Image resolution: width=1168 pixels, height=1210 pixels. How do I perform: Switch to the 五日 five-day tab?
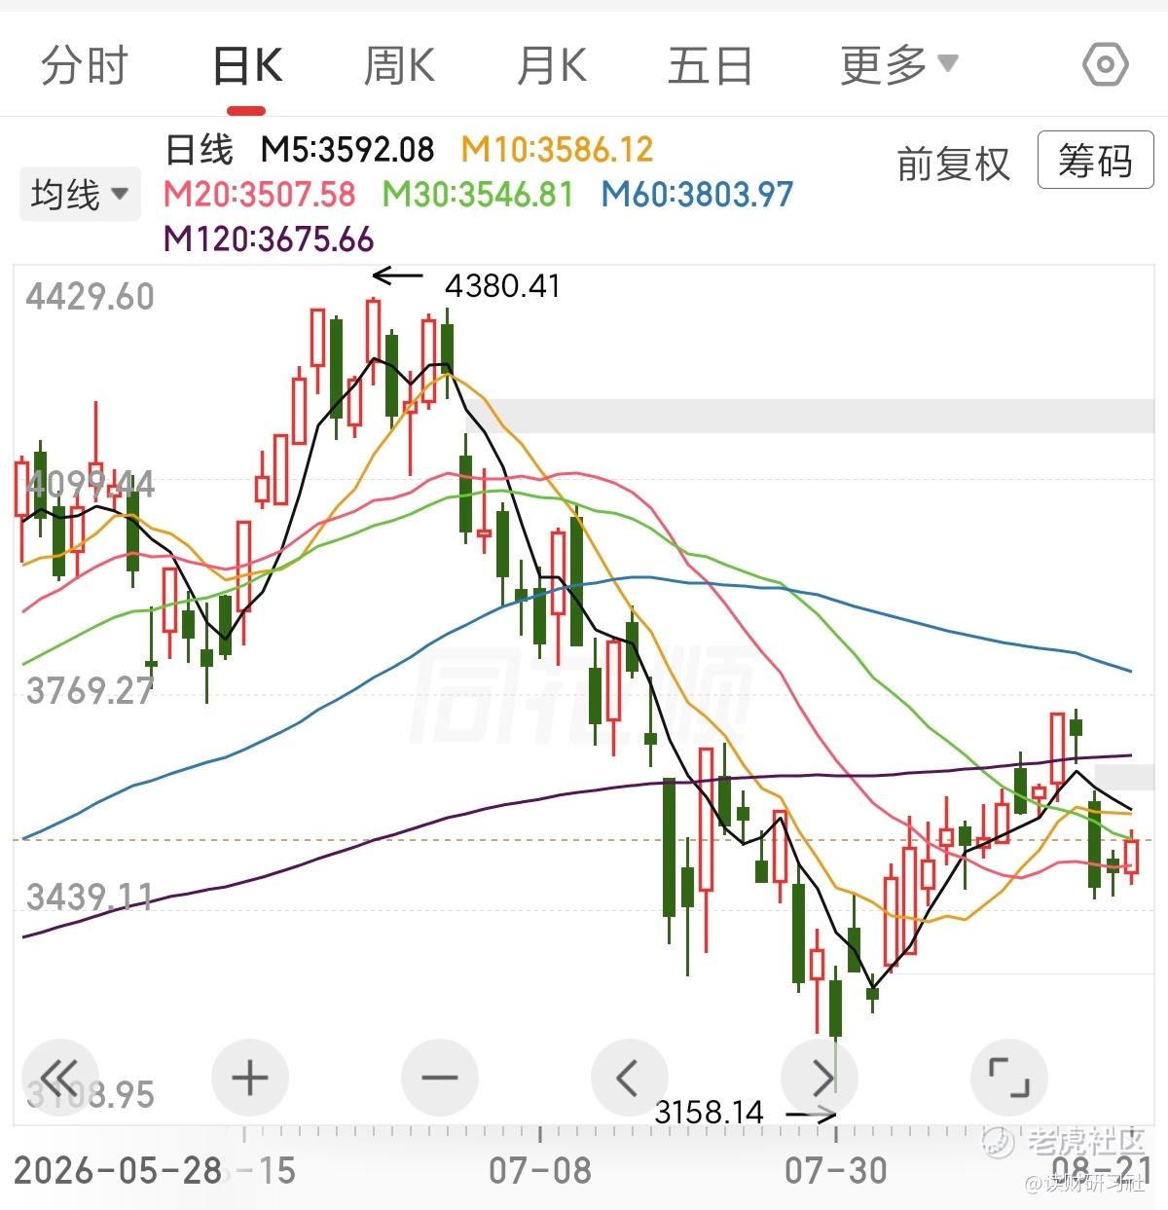click(711, 65)
